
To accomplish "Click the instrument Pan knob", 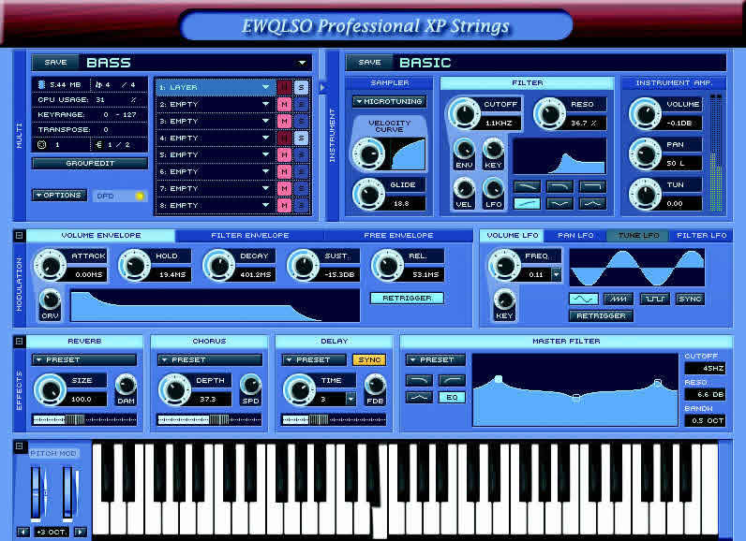I will click(645, 154).
